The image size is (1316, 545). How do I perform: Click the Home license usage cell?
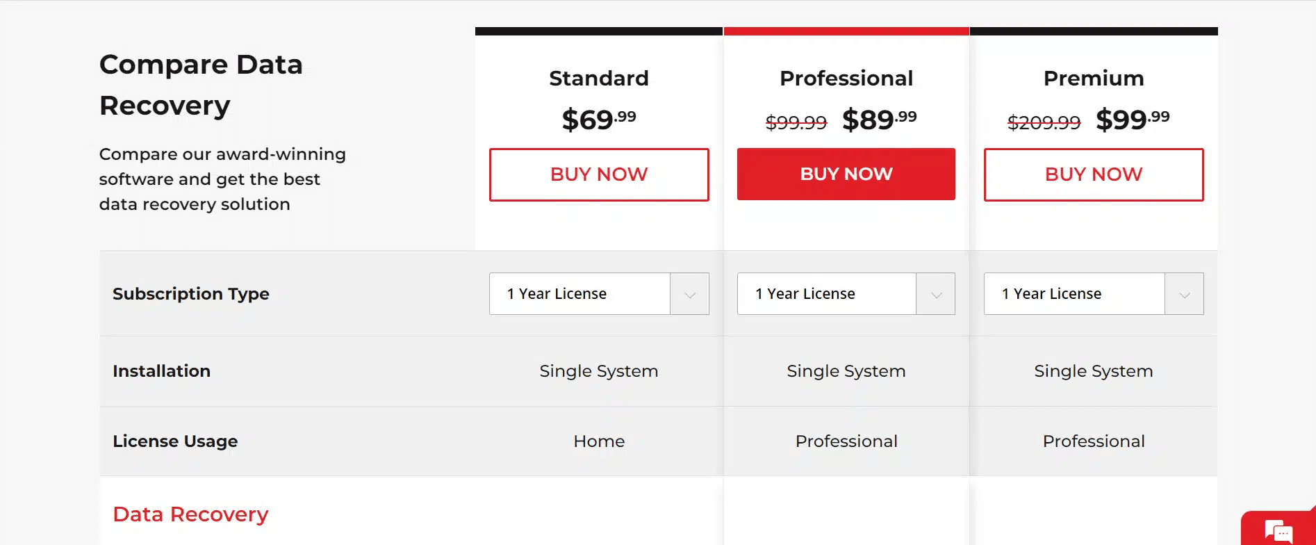pos(599,441)
